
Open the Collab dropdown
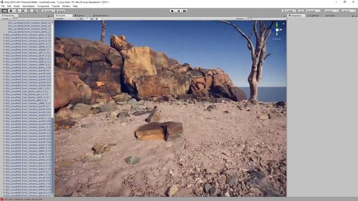pyautogui.click(x=289, y=11)
